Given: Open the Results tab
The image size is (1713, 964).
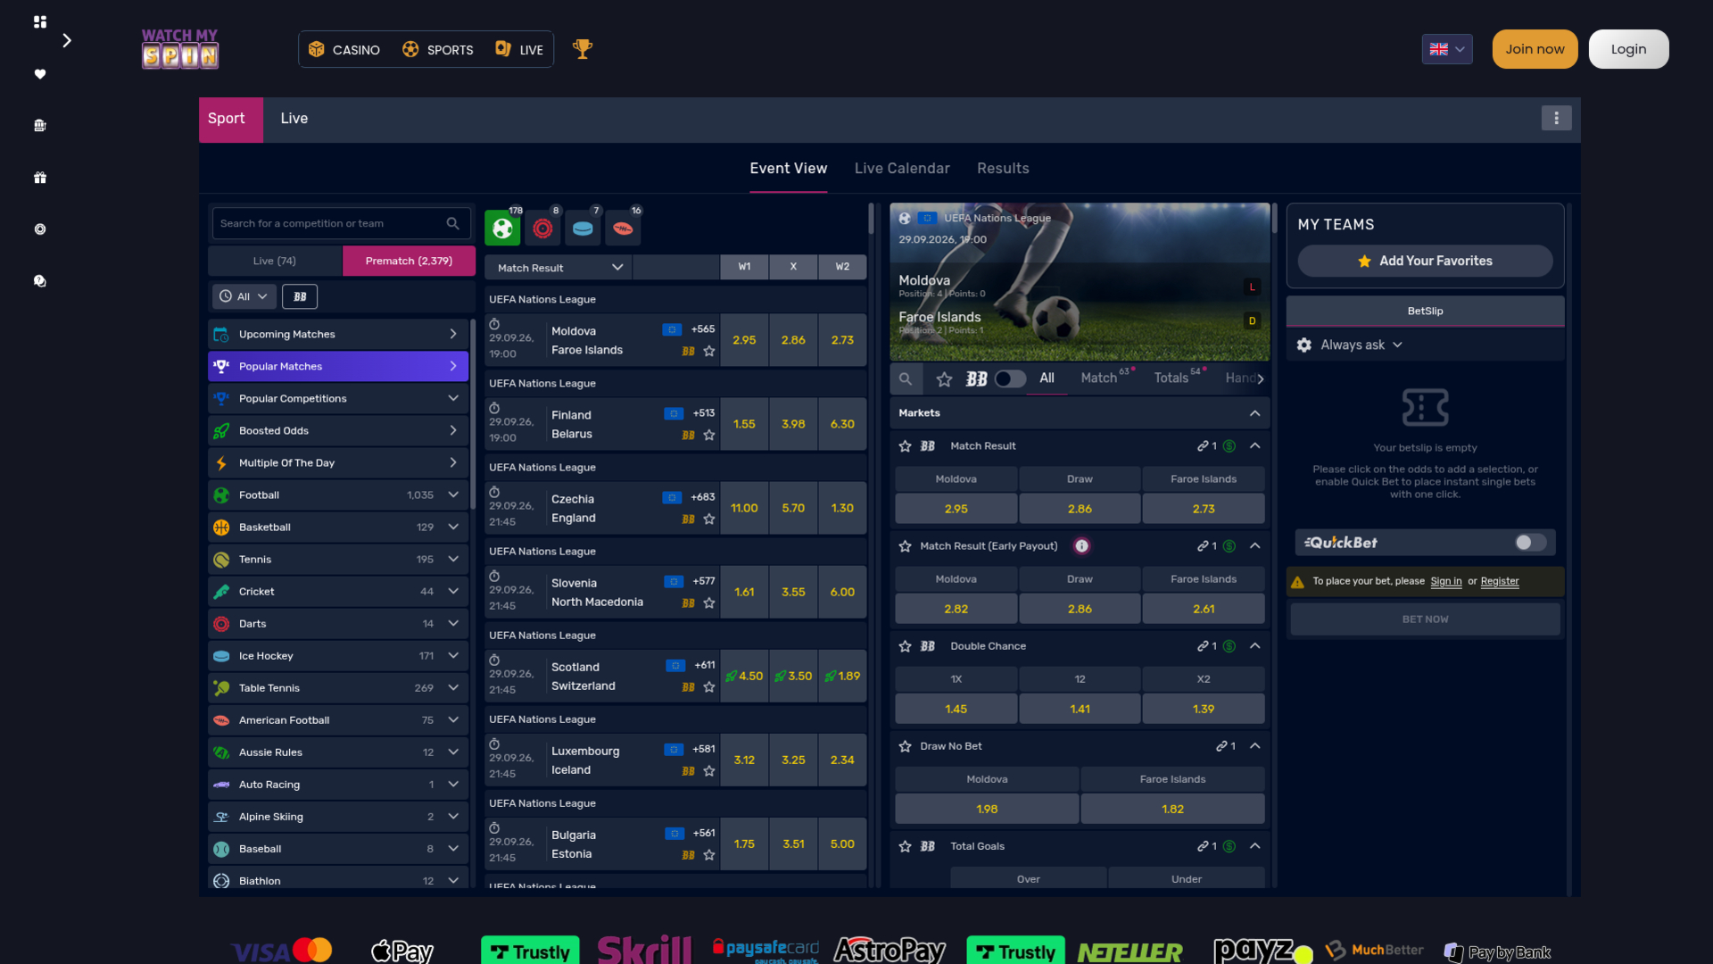Looking at the screenshot, I should click(1003, 169).
